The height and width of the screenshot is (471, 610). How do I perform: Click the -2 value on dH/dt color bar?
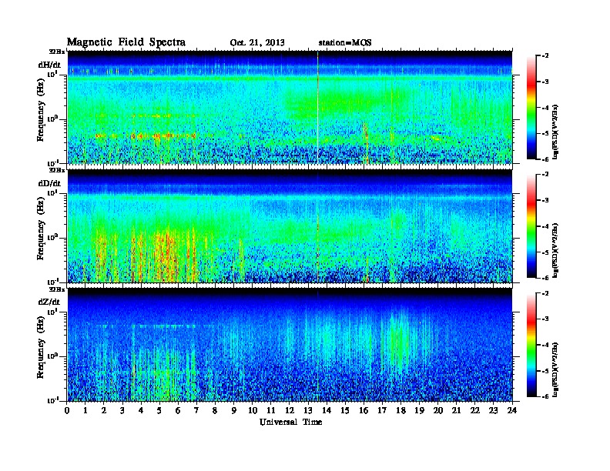click(x=545, y=56)
